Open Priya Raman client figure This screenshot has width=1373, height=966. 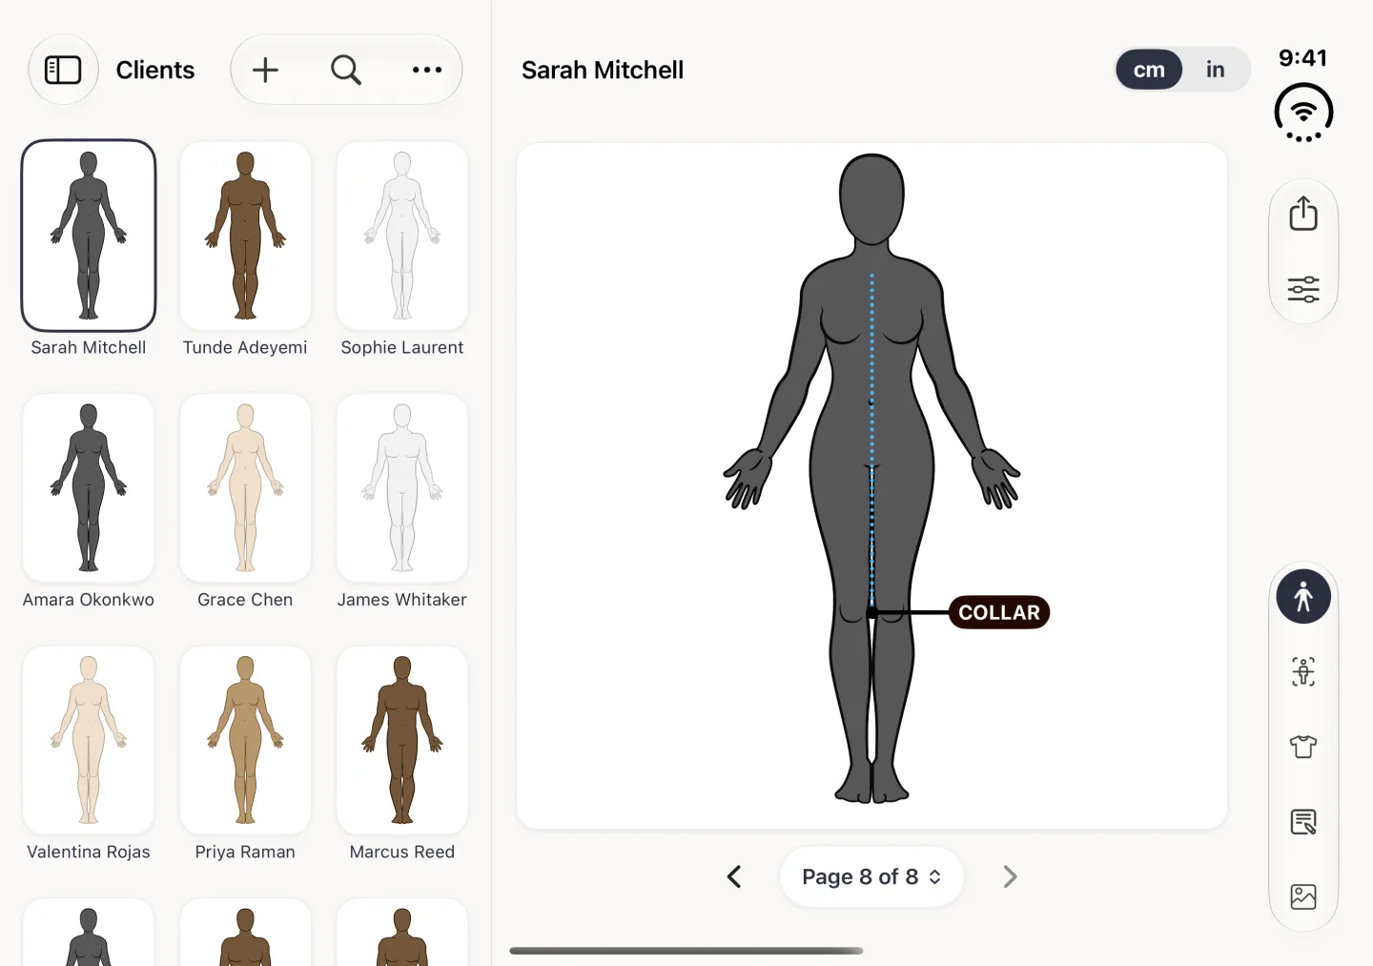coord(245,740)
